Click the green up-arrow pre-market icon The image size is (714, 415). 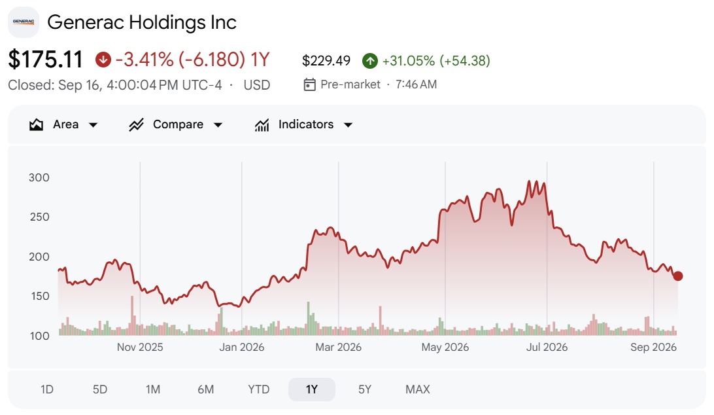coord(370,61)
